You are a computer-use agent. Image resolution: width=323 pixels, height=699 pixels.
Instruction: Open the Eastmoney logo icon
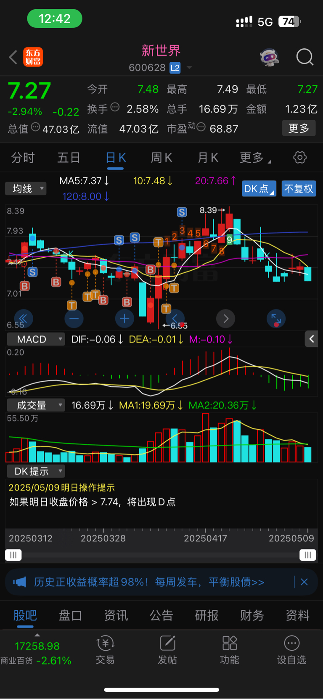(33, 57)
